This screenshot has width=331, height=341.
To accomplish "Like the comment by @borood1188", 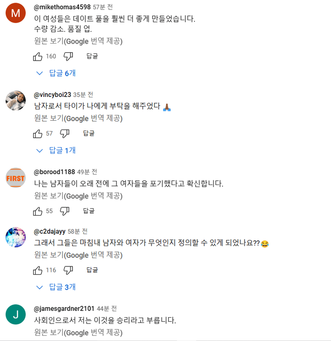I will (x=38, y=211).
